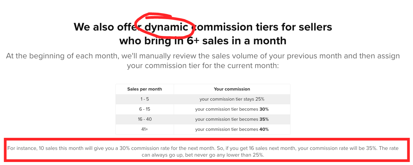Viewport: 413px width, 165px height.
Task: Click the "Sales per month" column header
Action: pos(144,89)
